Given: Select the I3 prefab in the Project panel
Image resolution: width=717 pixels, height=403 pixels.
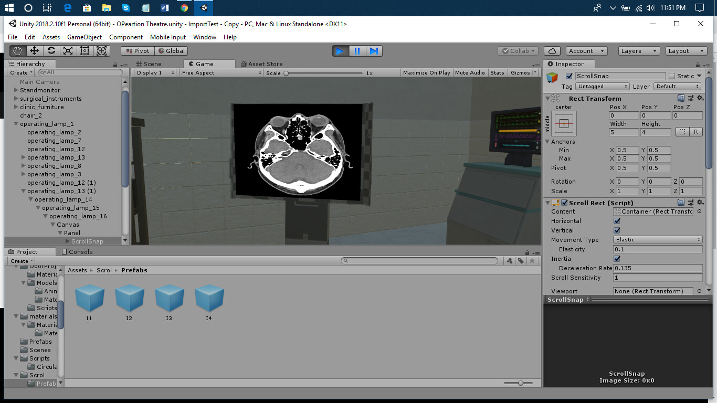Looking at the screenshot, I should [169, 299].
